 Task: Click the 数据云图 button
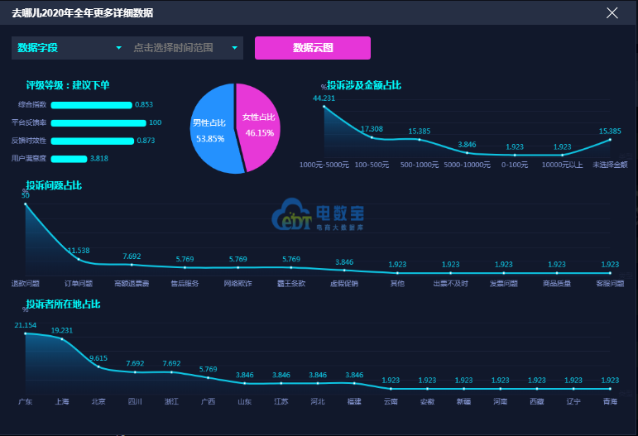[313, 48]
